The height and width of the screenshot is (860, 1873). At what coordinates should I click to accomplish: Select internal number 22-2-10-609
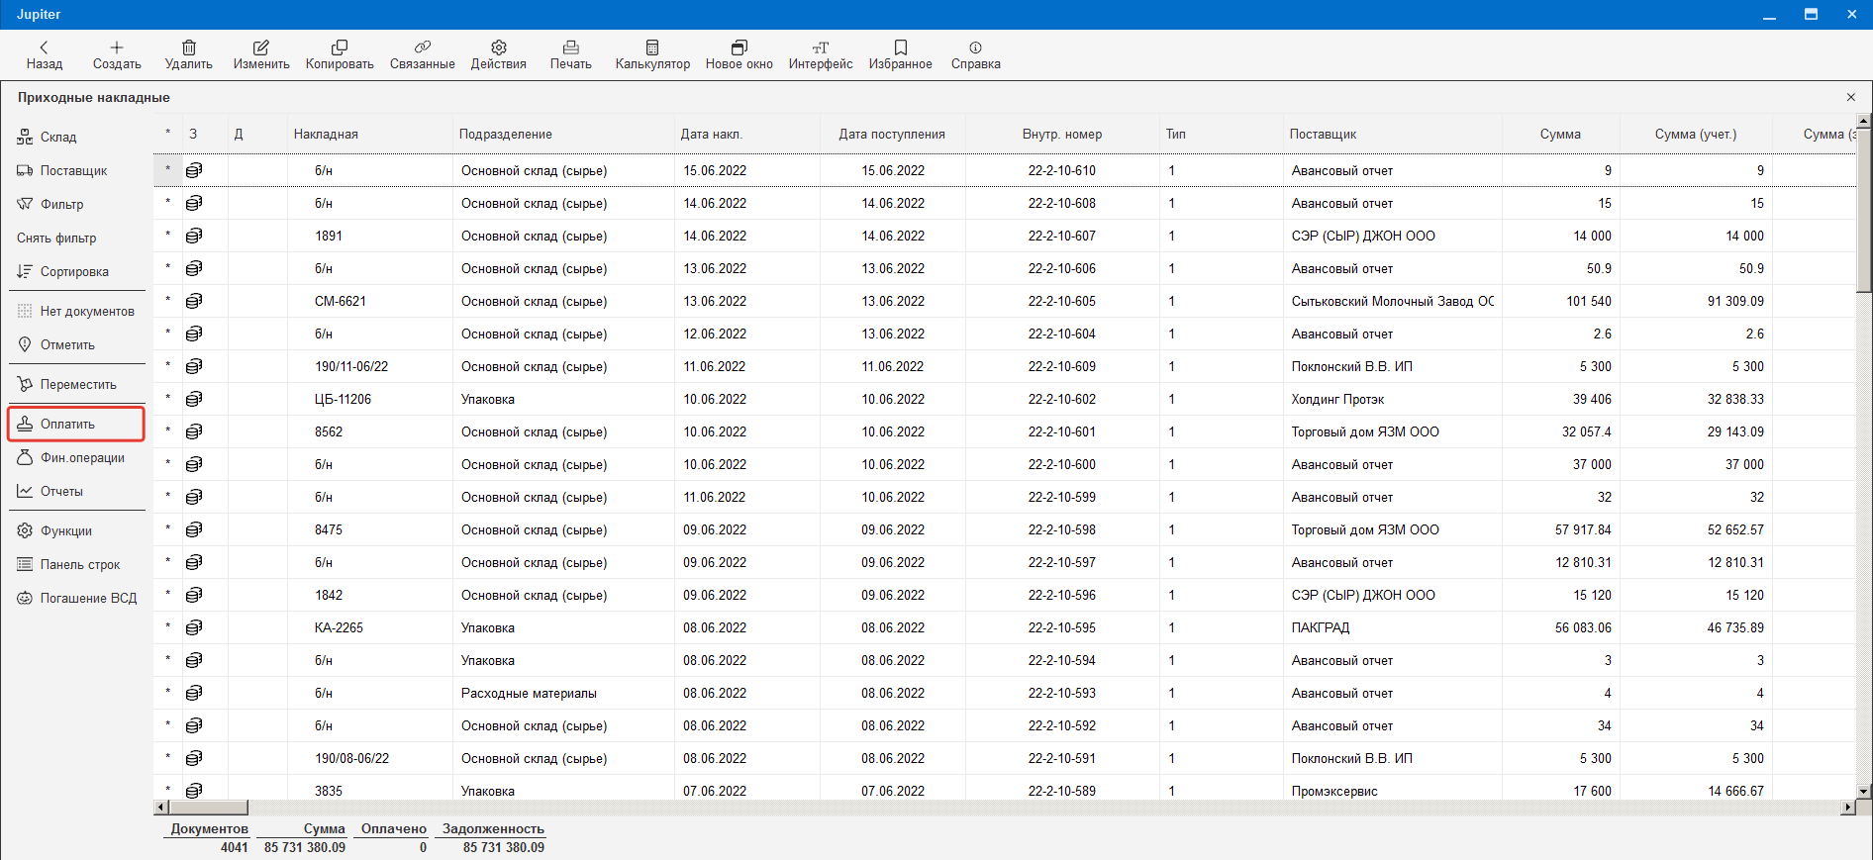[x=1062, y=366]
